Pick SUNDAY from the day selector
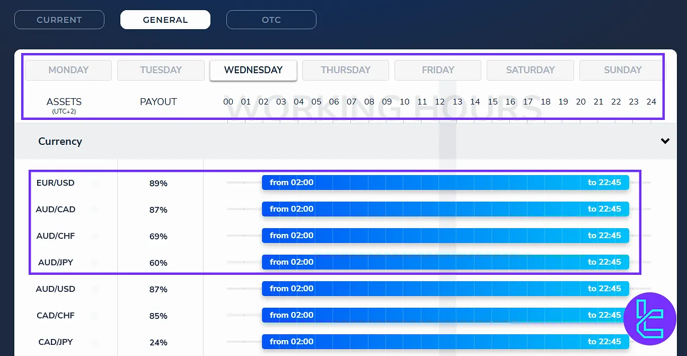The width and height of the screenshot is (687, 356). [621, 70]
